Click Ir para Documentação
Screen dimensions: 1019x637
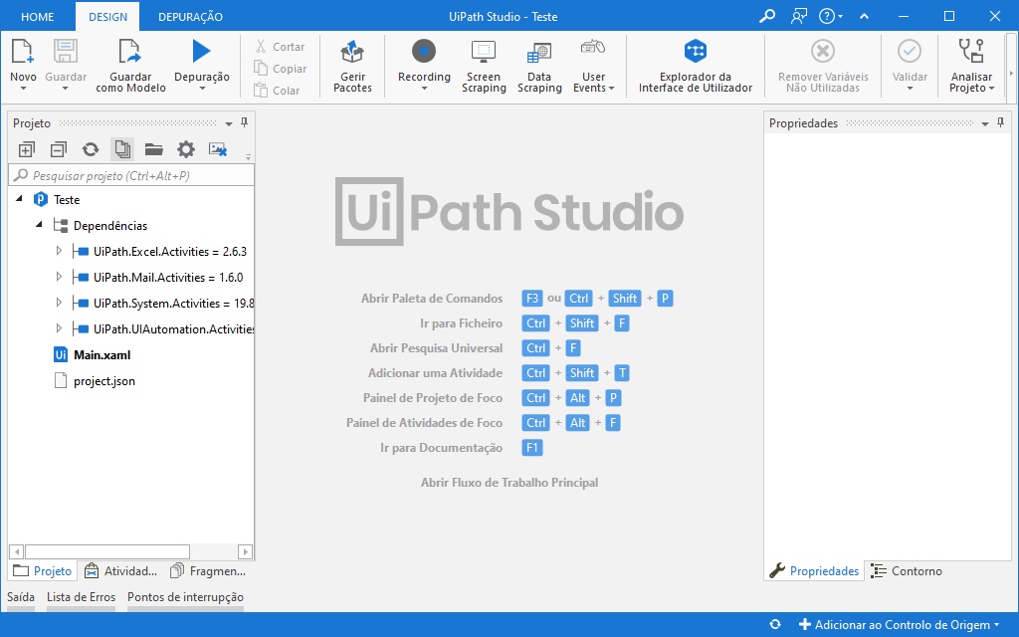(x=441, y=448)
